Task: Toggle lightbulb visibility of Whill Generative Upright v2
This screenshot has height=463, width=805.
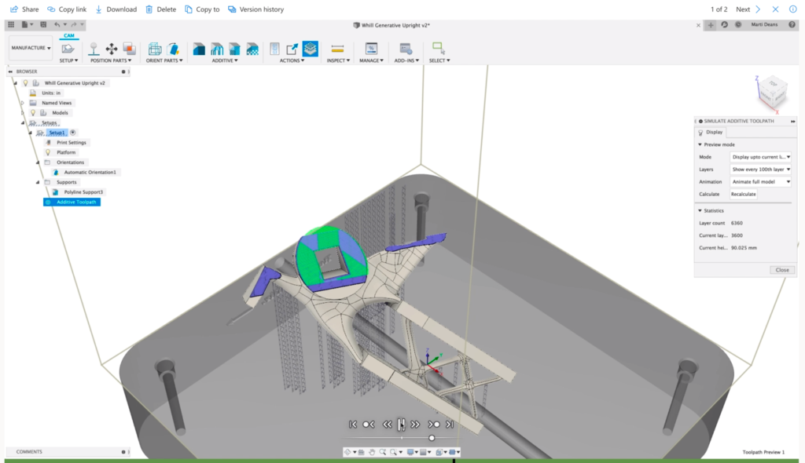Action: [25, 83]
